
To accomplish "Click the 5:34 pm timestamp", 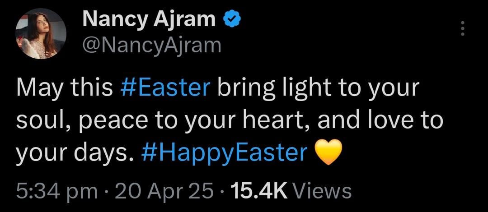I will click(x=56, y=191).
